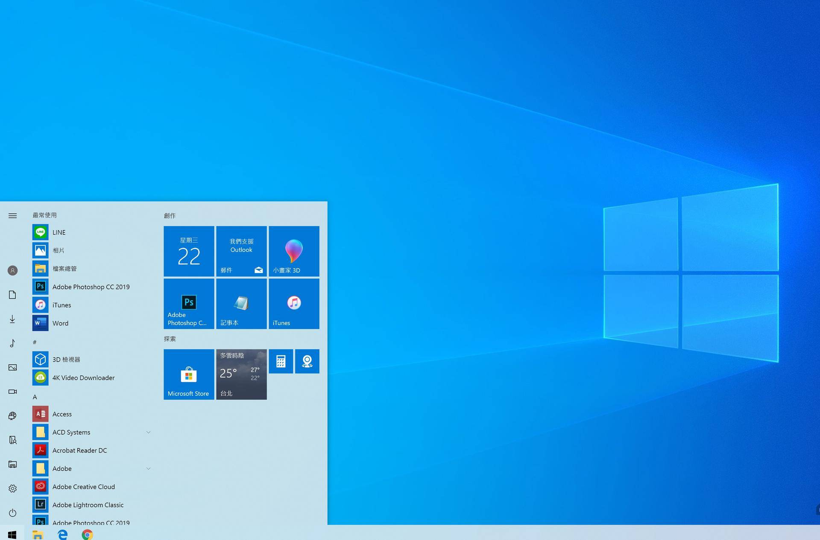
Task: Open the Maps tile
Action: click(307, 361)
